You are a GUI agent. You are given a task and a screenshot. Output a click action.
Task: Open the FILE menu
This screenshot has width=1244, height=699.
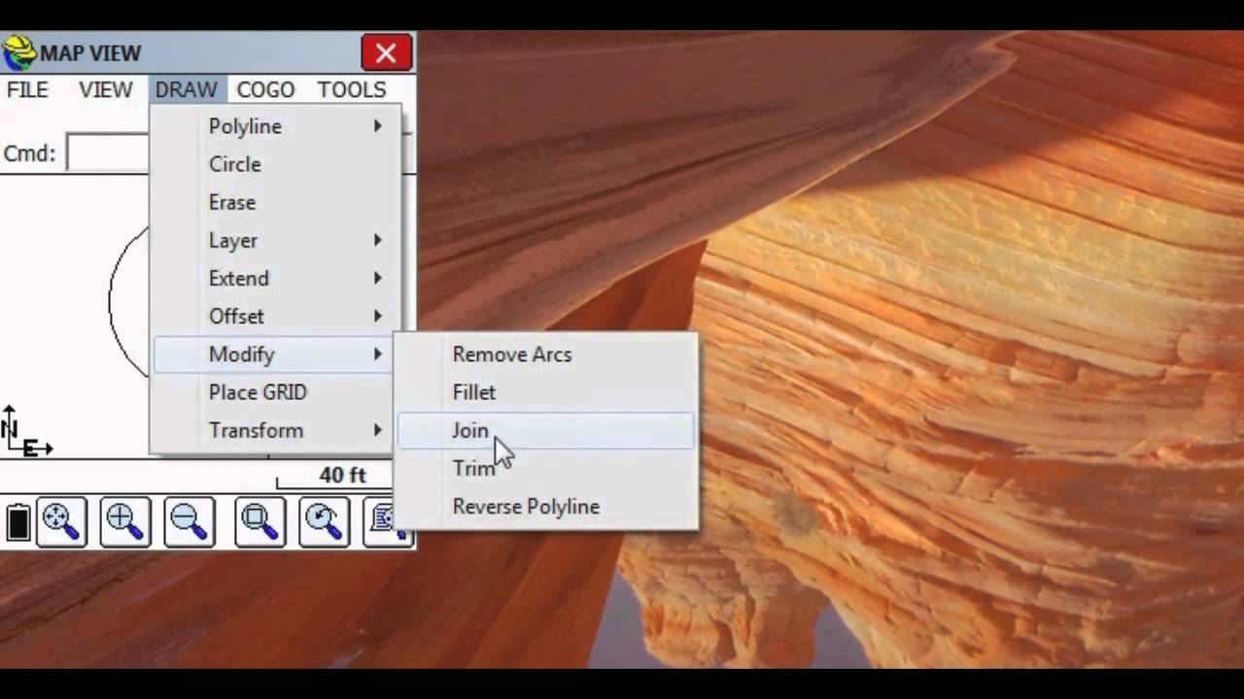pos(27,89)
